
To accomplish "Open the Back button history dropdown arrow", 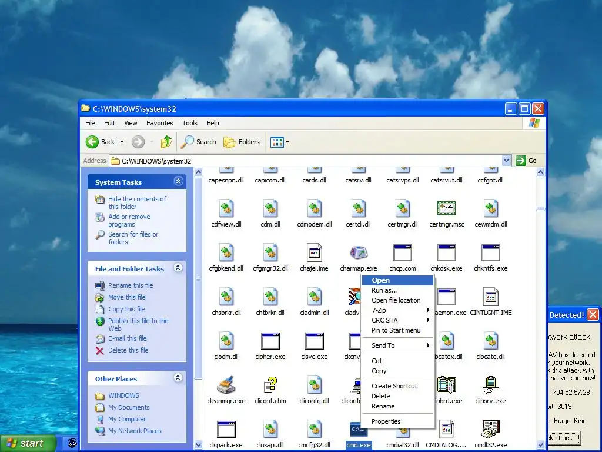I will (x=122, y=142).
